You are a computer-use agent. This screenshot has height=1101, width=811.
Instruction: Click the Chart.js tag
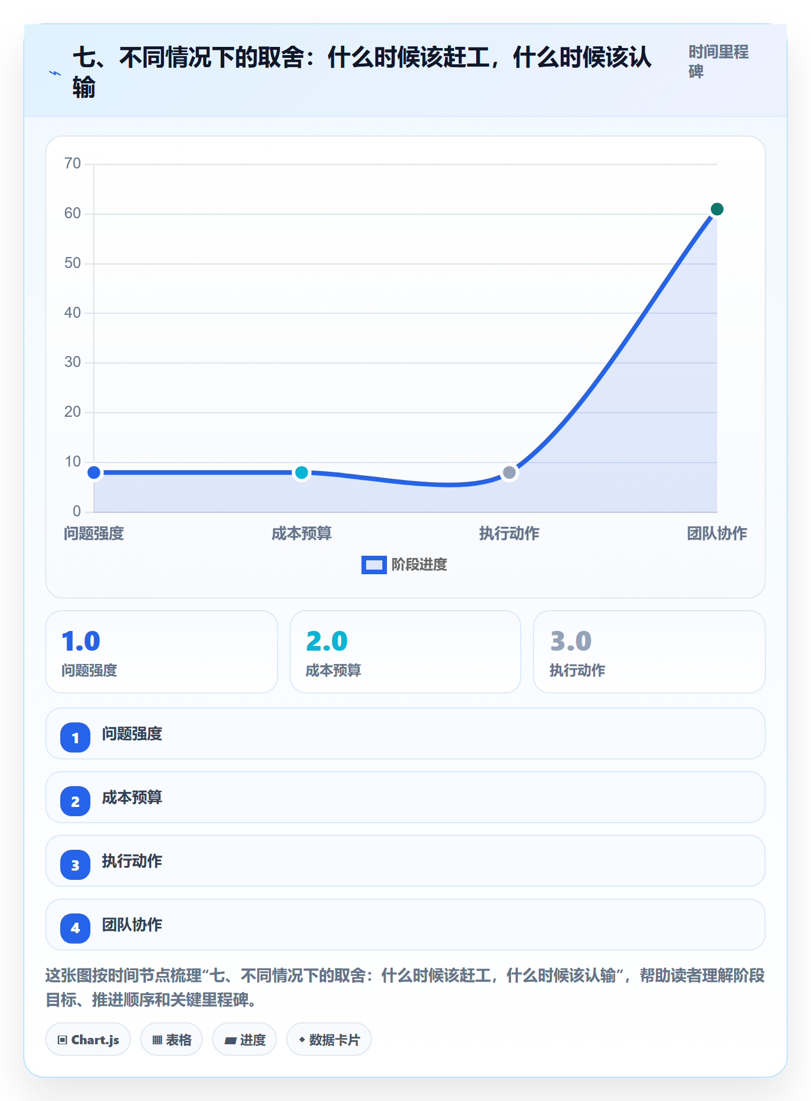pos(88,1040)
